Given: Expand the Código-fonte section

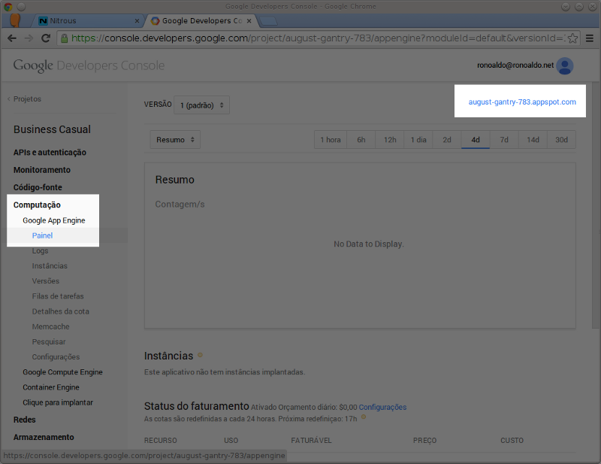Looking at the screenshot, I should pyautogui.click(x=38, y=187).
